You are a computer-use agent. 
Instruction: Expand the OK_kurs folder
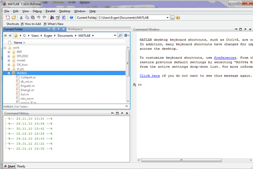(x=9, y=65)
